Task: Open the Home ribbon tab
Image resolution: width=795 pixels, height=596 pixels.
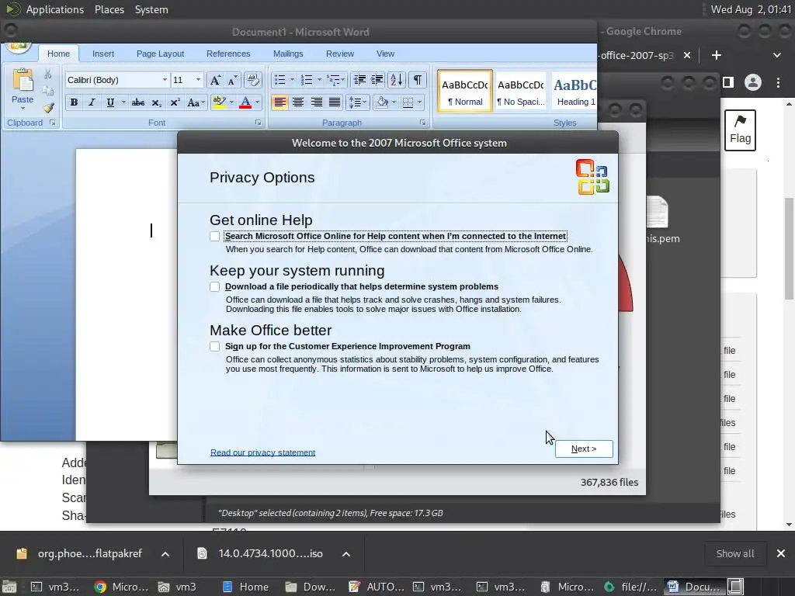Action: coord(58,54)
